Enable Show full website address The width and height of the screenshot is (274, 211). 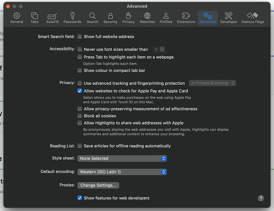point(80,37)
